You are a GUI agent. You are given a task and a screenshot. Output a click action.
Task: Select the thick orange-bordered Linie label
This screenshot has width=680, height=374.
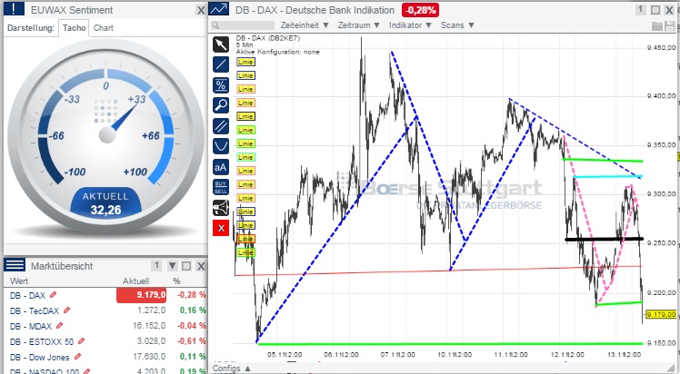pyautogui.click(x=245, y=239)
